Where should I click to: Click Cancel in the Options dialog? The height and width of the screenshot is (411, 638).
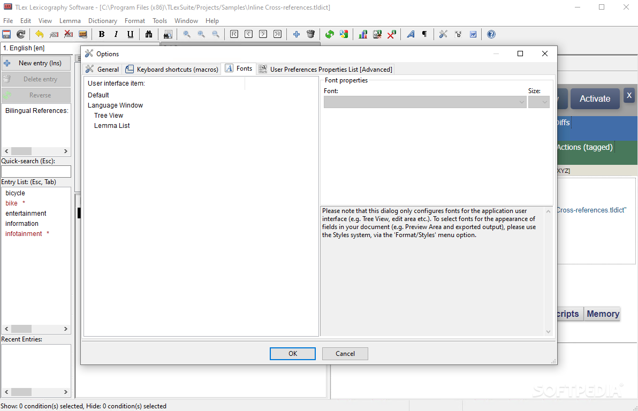coord(345,354)
